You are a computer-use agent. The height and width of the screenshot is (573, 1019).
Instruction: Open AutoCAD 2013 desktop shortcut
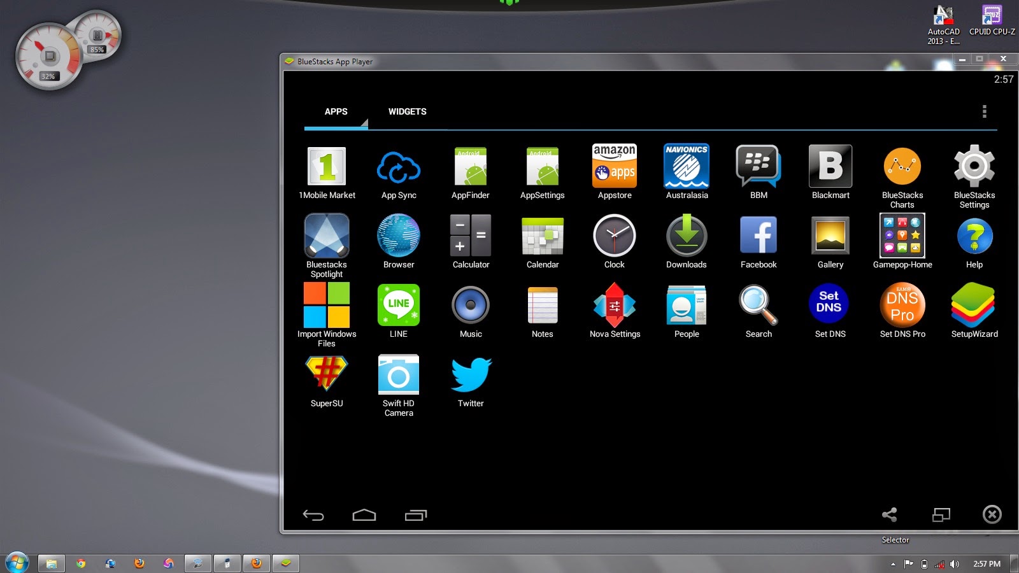point(943,25)
